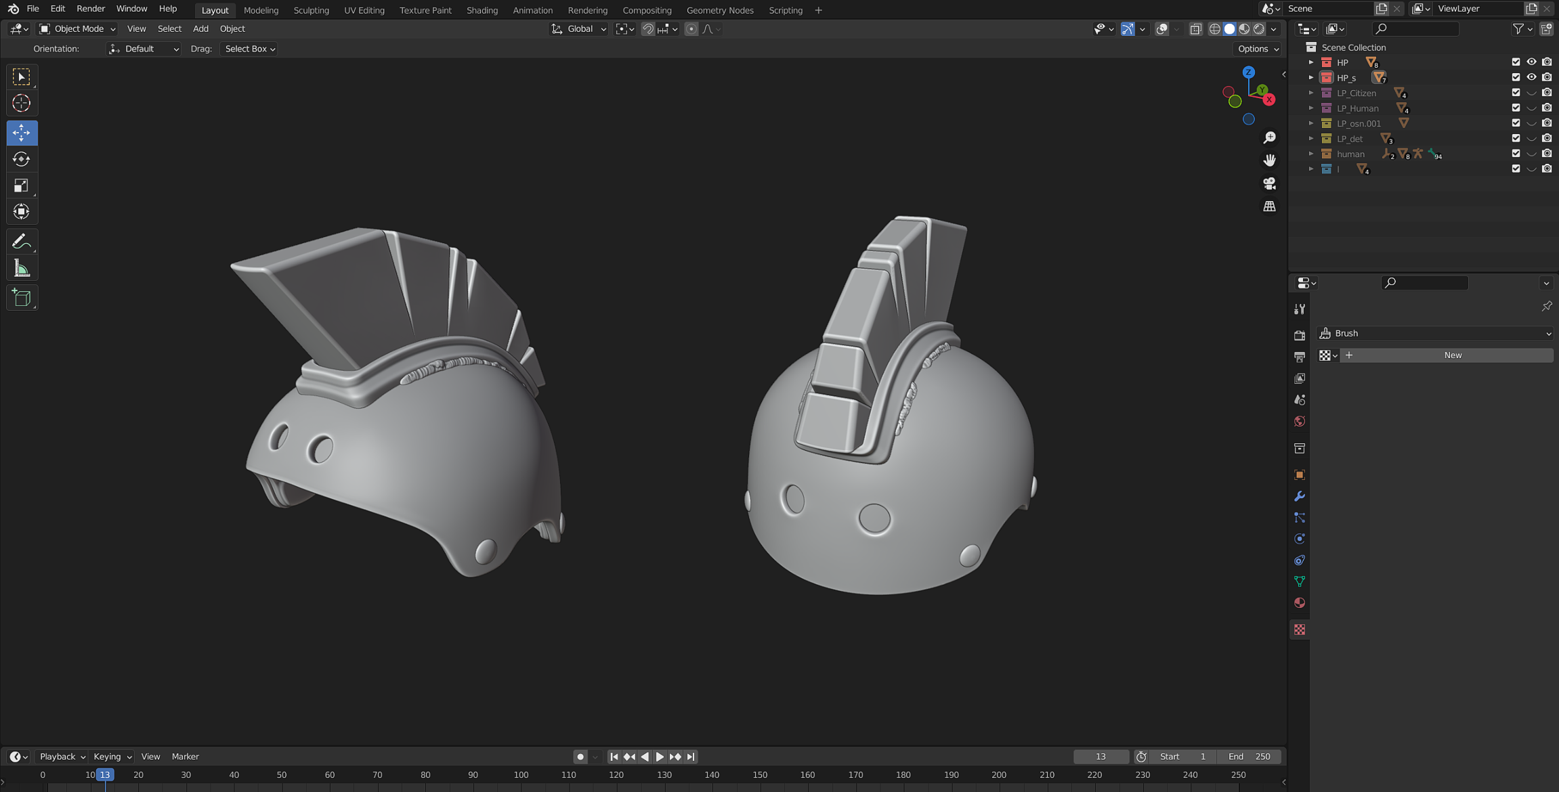This screenshot has width=1559, height=792.
Task: Disable rendering for human collection
Action: pos(1547,154)
